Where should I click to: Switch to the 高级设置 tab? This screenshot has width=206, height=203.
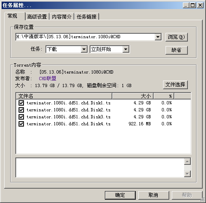(37, 17)
